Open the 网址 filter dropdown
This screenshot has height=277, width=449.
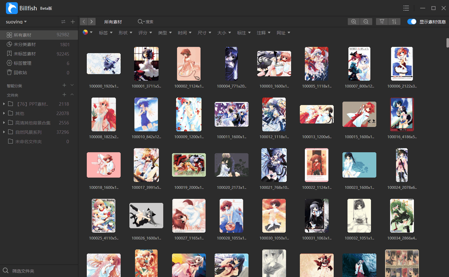(283, 33)
